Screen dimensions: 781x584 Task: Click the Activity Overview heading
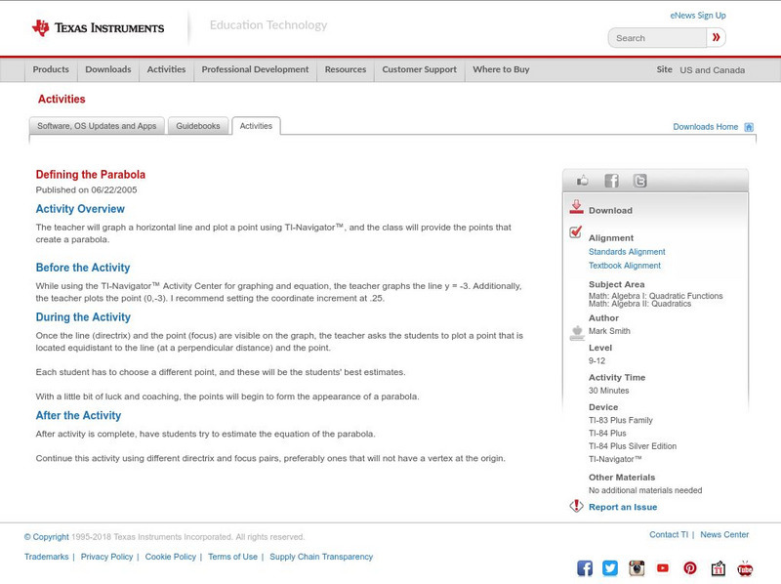pos(80,209)
